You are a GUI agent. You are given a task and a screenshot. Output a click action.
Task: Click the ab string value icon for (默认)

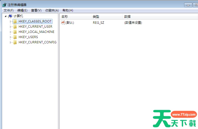tap(63, 22)
